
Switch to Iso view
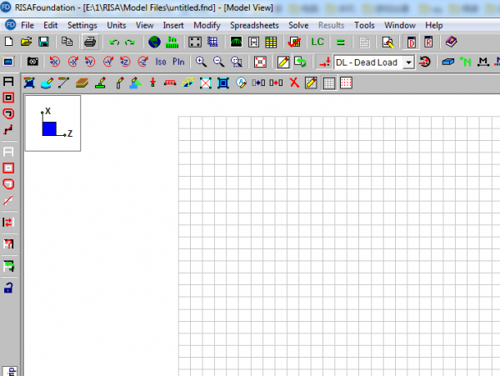click(x=161, y=62)
